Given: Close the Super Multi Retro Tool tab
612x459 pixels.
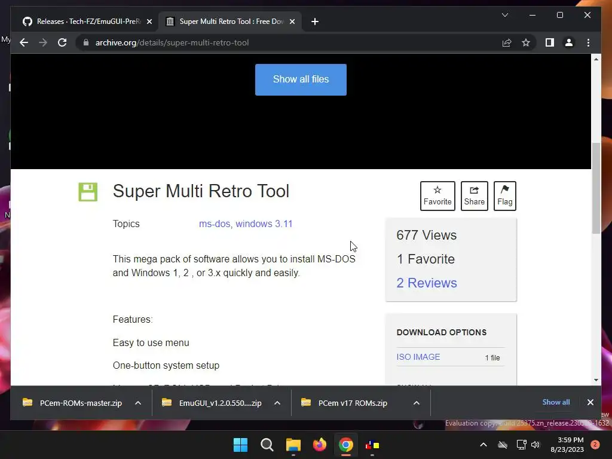Looking at the screenshot, I should (x=292, y=22).
